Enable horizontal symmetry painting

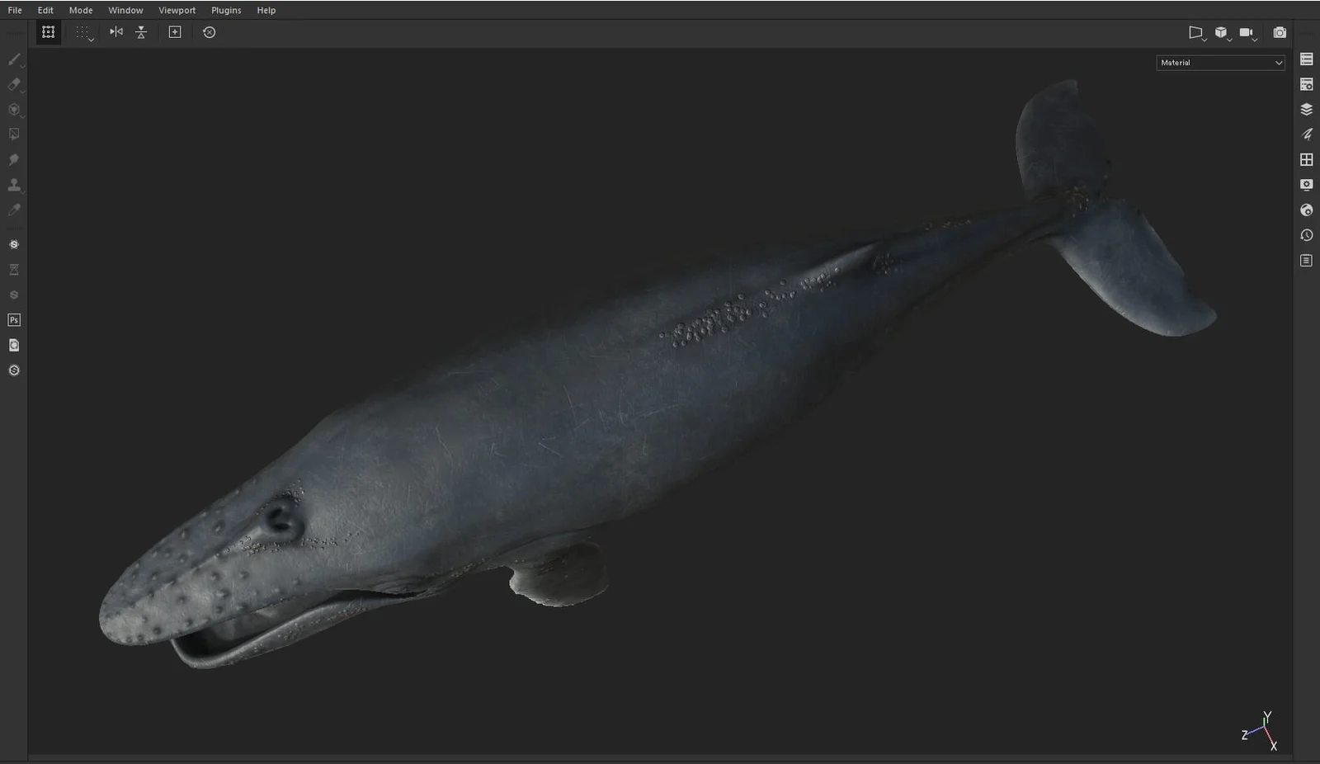pos(115,32)
